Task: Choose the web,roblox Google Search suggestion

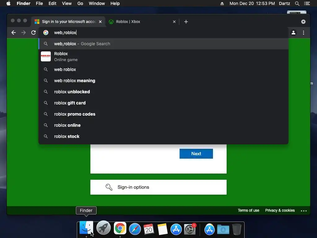Action: pos(163,44)
